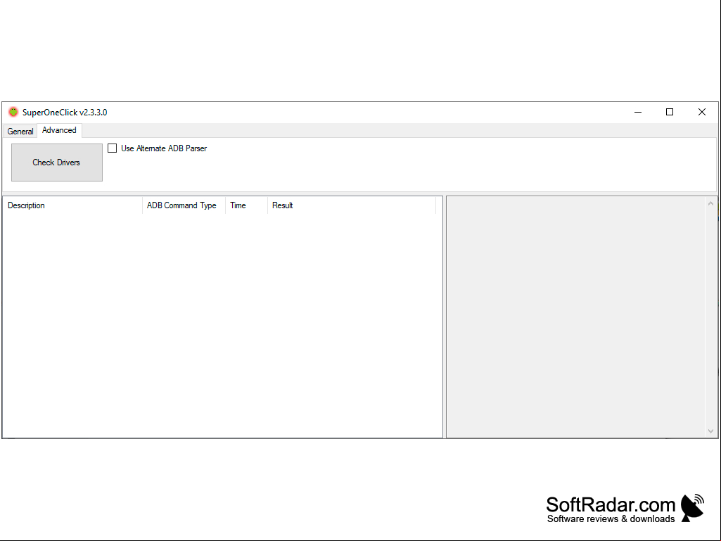Minimize the SuperOneClick window
The image size is (721, 541).
coord(638,113)
